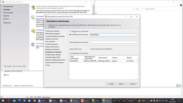Switch to Total Commander taskbar button
The height and width of the screenshot is (103, 183).
42,100
